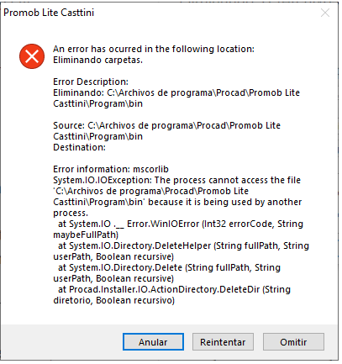
Task: Click the 'Error Description:' label
Action: [91, 82]
